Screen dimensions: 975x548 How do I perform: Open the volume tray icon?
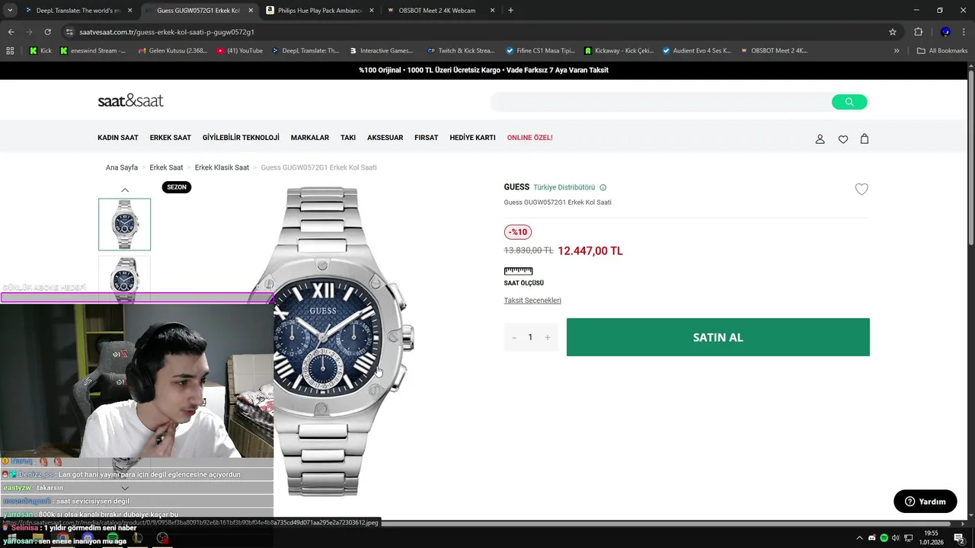click(x=896, y=538)
